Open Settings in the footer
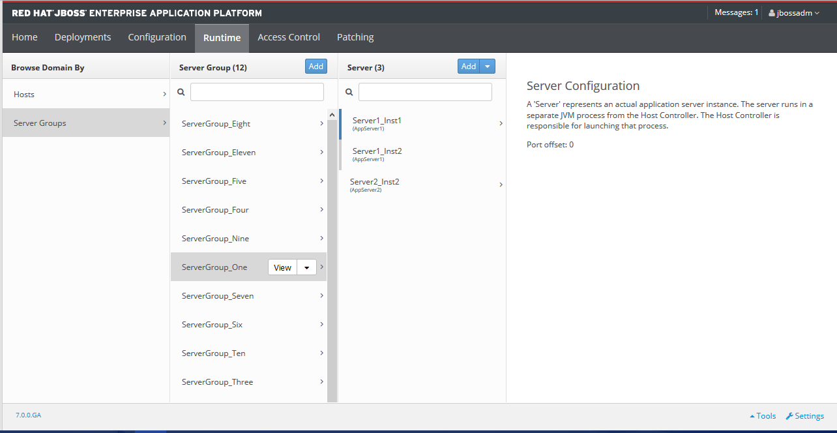The height and width of the screenshot is (433, 837). (805, 416)
